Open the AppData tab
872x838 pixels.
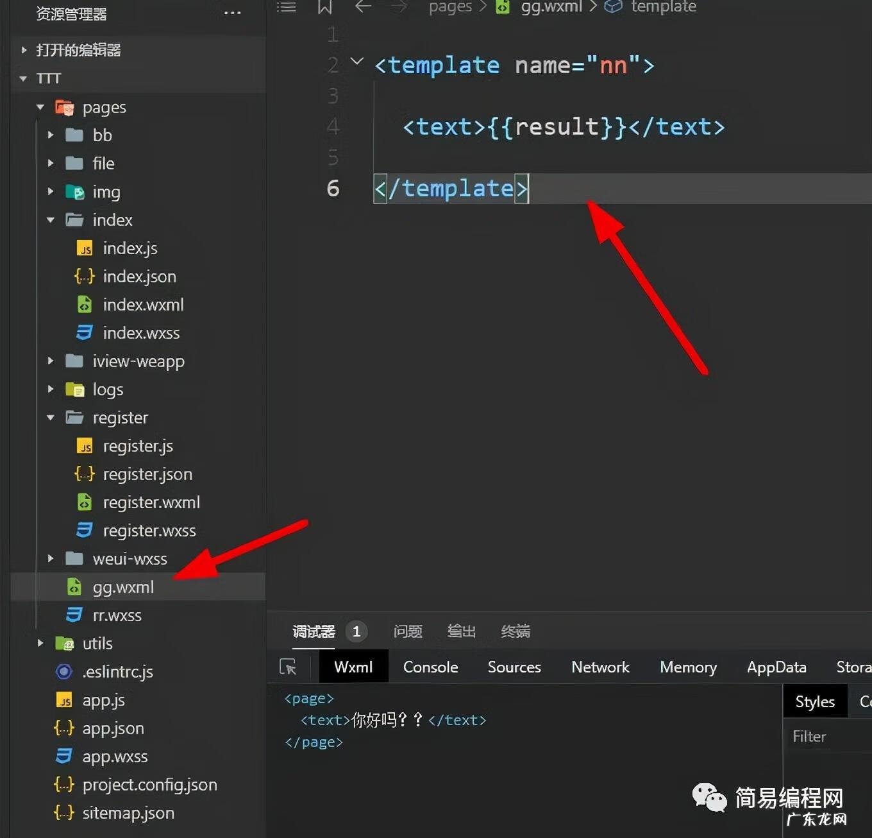click(x=776, y=667)
